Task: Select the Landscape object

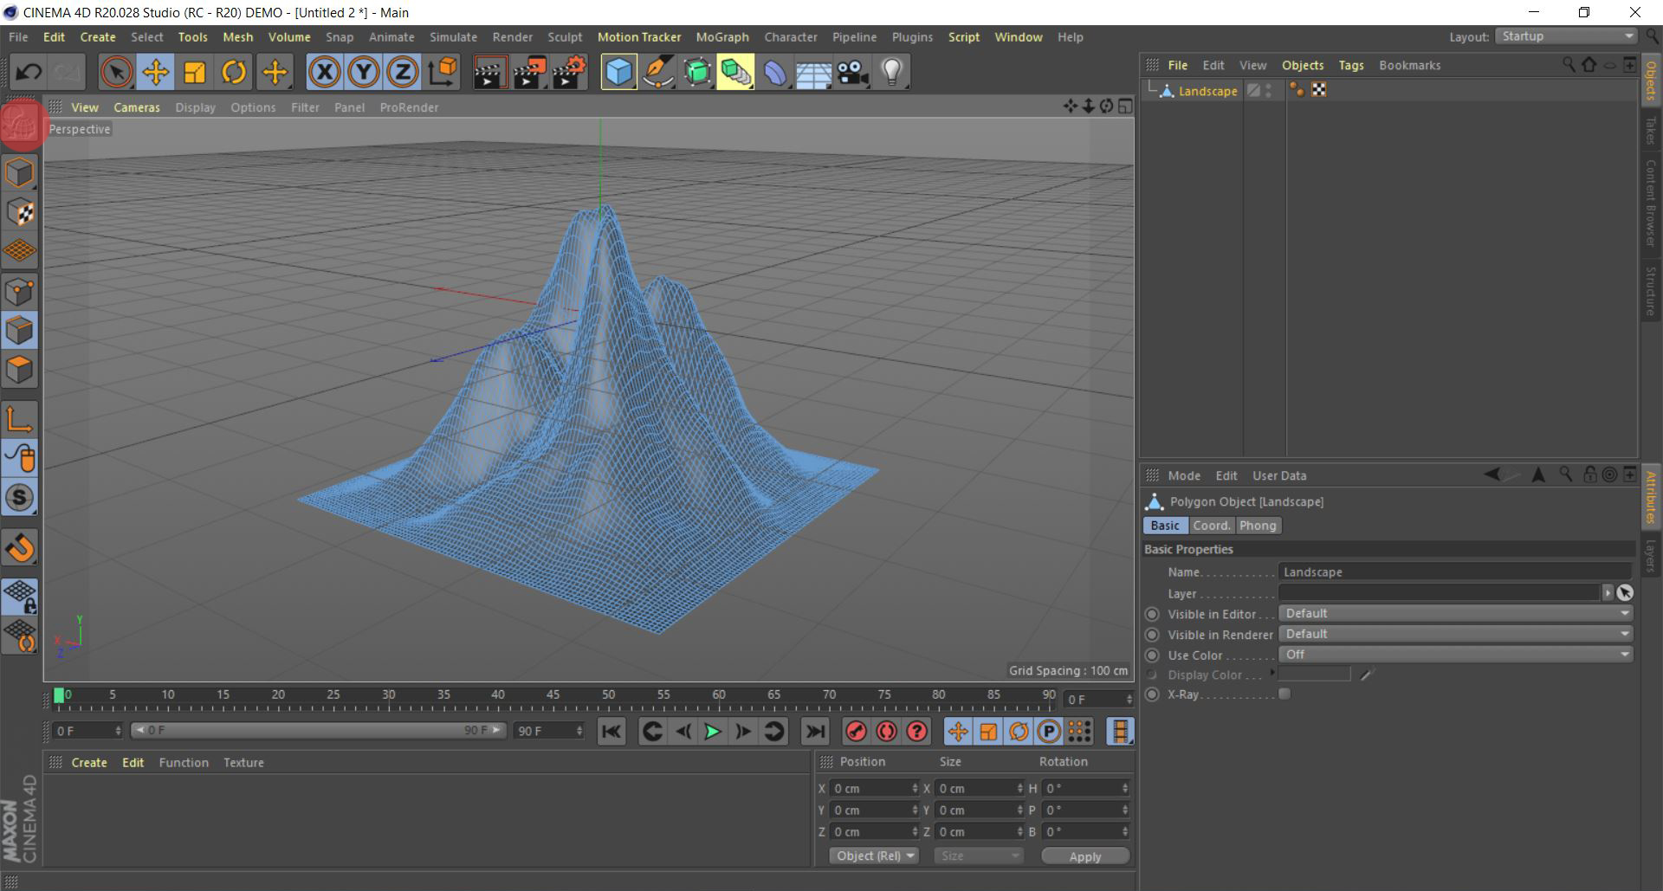Action: (1207, 91)
